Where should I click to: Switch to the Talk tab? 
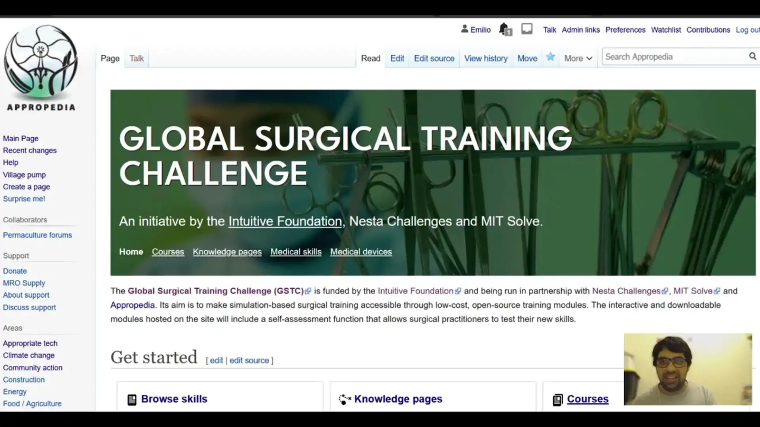pos(137,59)
